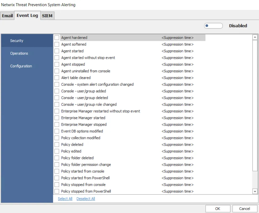Tick the Alert table cleared checkbox
This screenshot has height=213, width=259.
point(57,78)
